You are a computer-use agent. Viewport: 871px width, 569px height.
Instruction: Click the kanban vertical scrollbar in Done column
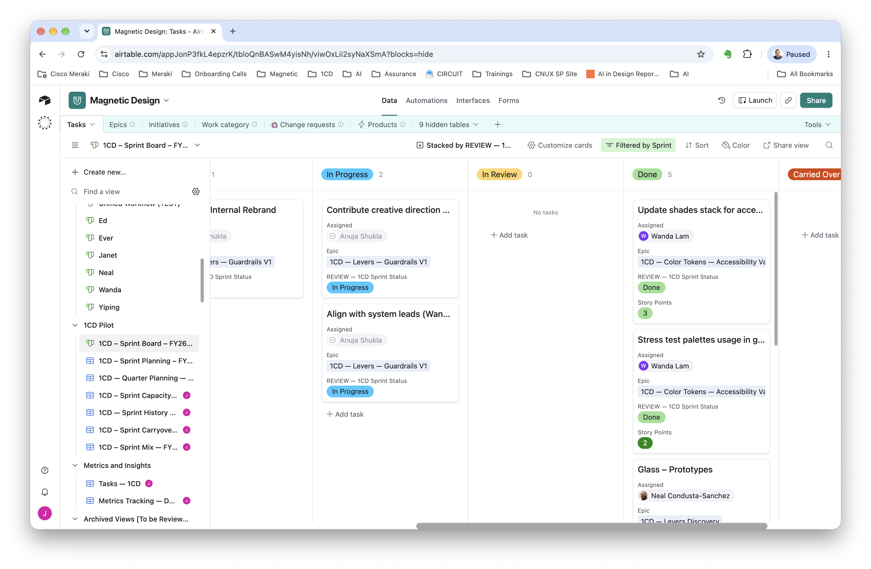click(776, 269)
